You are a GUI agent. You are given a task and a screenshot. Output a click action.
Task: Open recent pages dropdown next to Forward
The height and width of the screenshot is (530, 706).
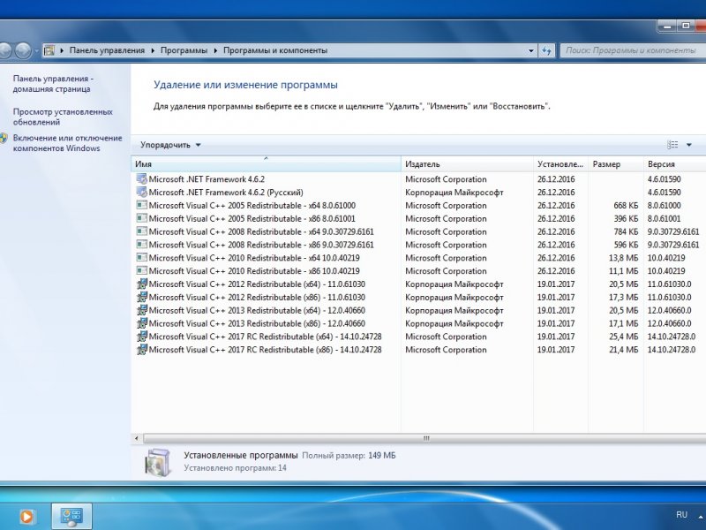click(x=36, y=50)
